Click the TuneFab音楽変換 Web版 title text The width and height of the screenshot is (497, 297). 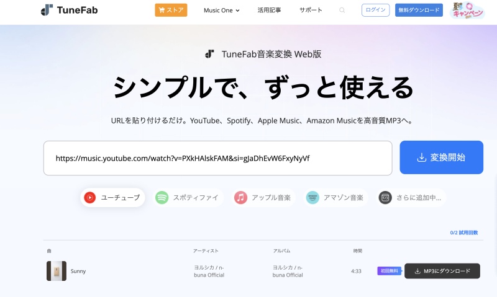pyautogui.click(x=271, y=54)
